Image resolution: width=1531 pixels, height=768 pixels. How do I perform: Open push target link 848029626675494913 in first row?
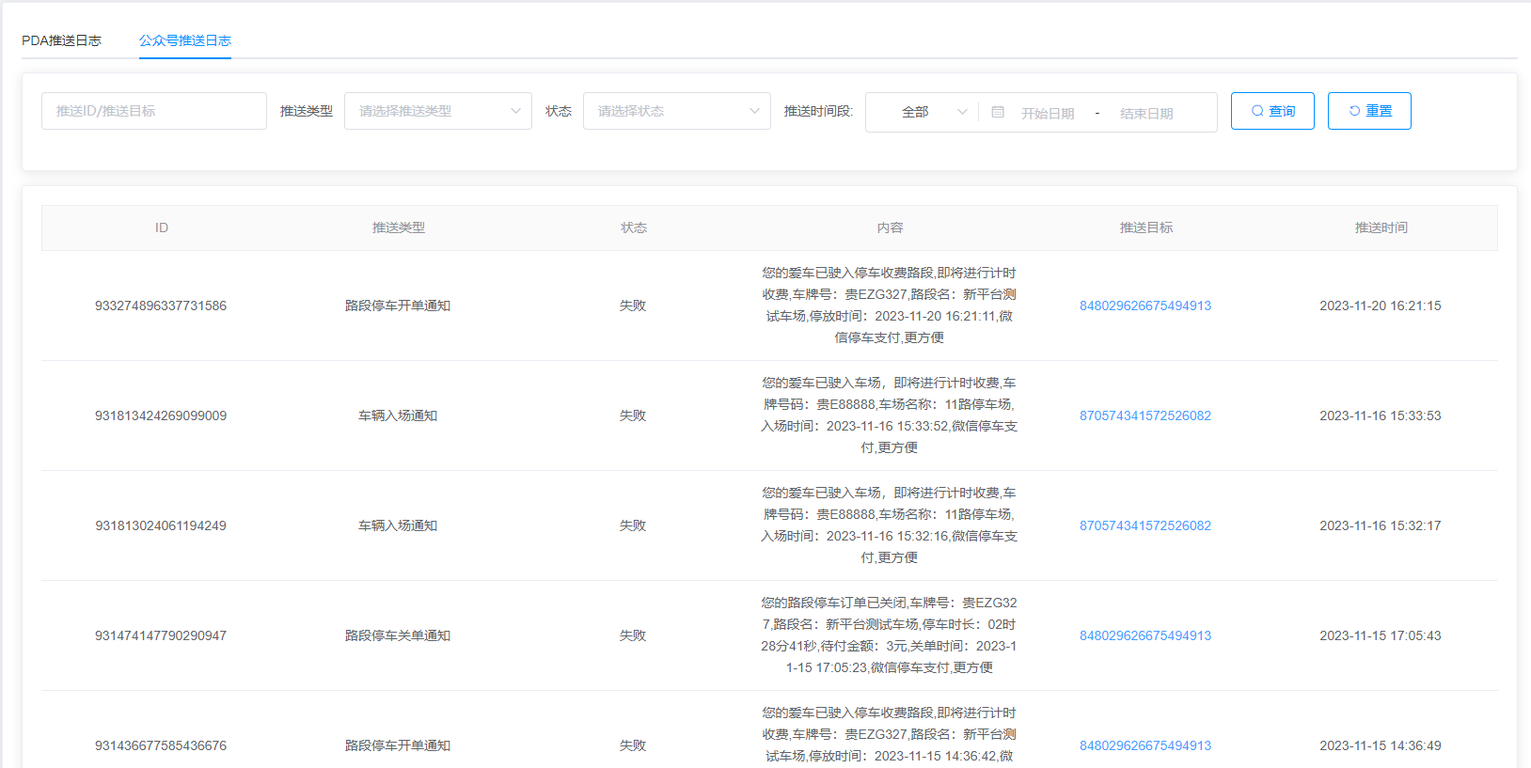1144,306
